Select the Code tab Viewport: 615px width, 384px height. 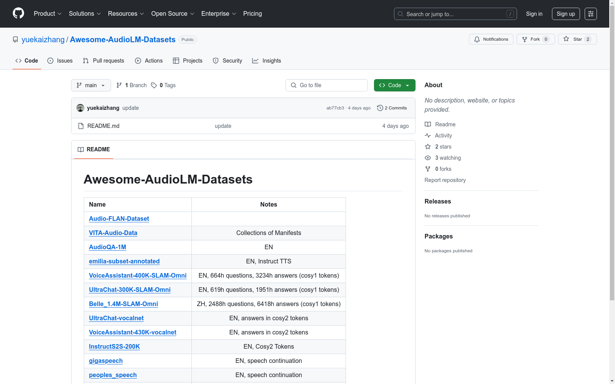click(27, 61)
